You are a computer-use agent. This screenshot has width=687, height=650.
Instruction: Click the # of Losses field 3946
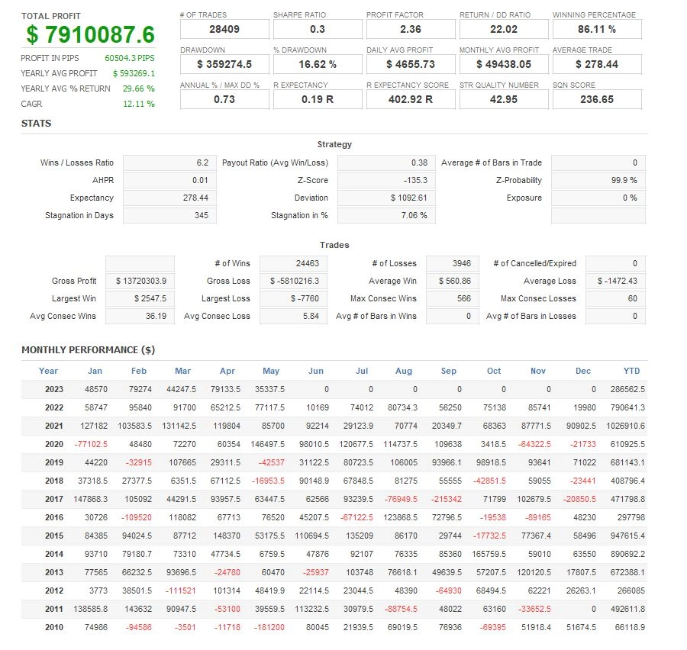[x=453, y=264]
